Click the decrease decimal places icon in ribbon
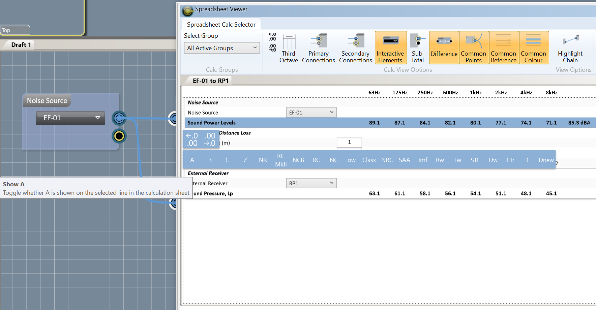This screenshot has height=310, width=596. click(x=272, y=48)
